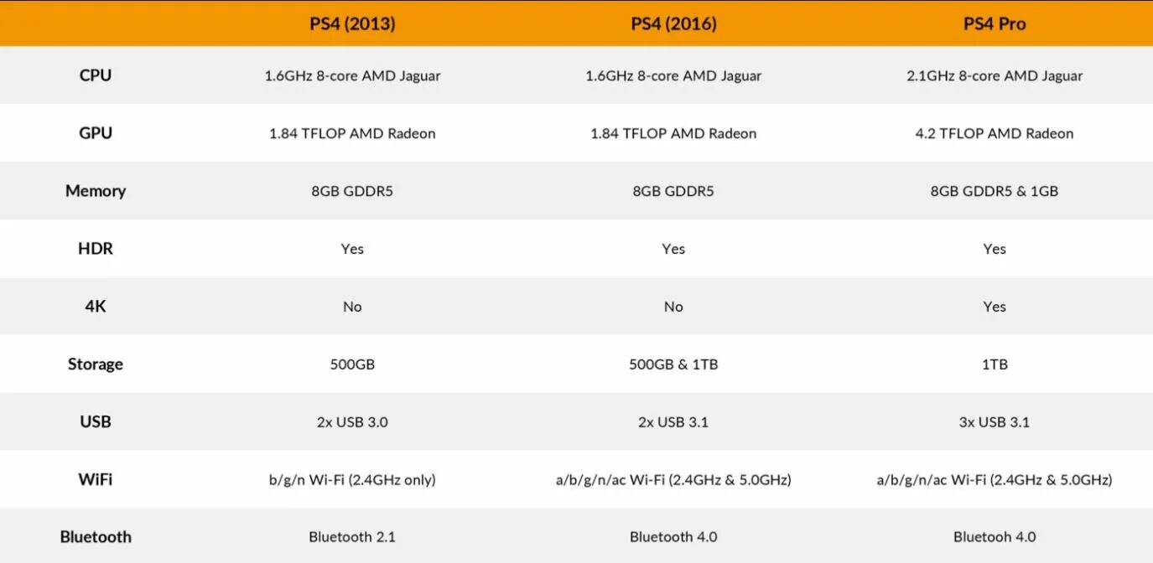Click the 2x USB 3.0 cell
Viewport: 1153px width, 563px height.
[352, 422]
